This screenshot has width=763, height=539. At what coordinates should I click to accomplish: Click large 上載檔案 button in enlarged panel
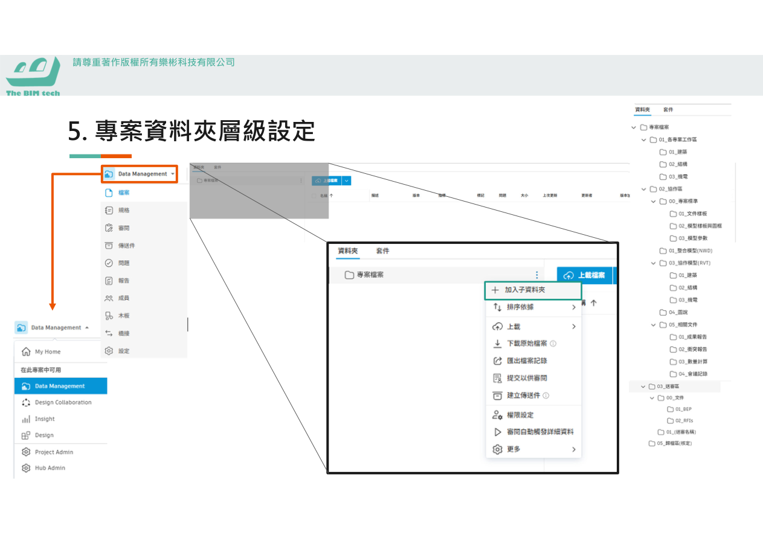(x=584, y=275)
